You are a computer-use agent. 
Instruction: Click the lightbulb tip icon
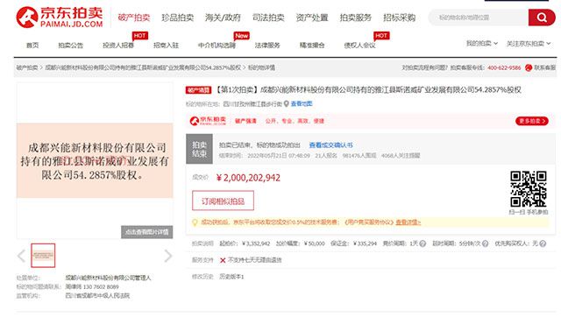[195, 222]
